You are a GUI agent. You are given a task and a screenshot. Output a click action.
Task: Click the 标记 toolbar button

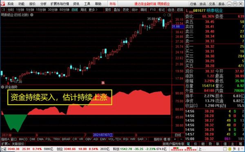(x=162, y=10)
